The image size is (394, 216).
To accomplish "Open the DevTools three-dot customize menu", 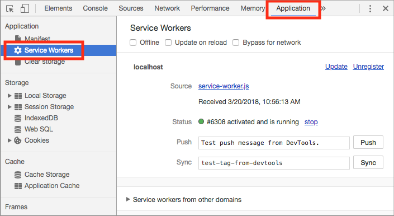I will point(370,8).
